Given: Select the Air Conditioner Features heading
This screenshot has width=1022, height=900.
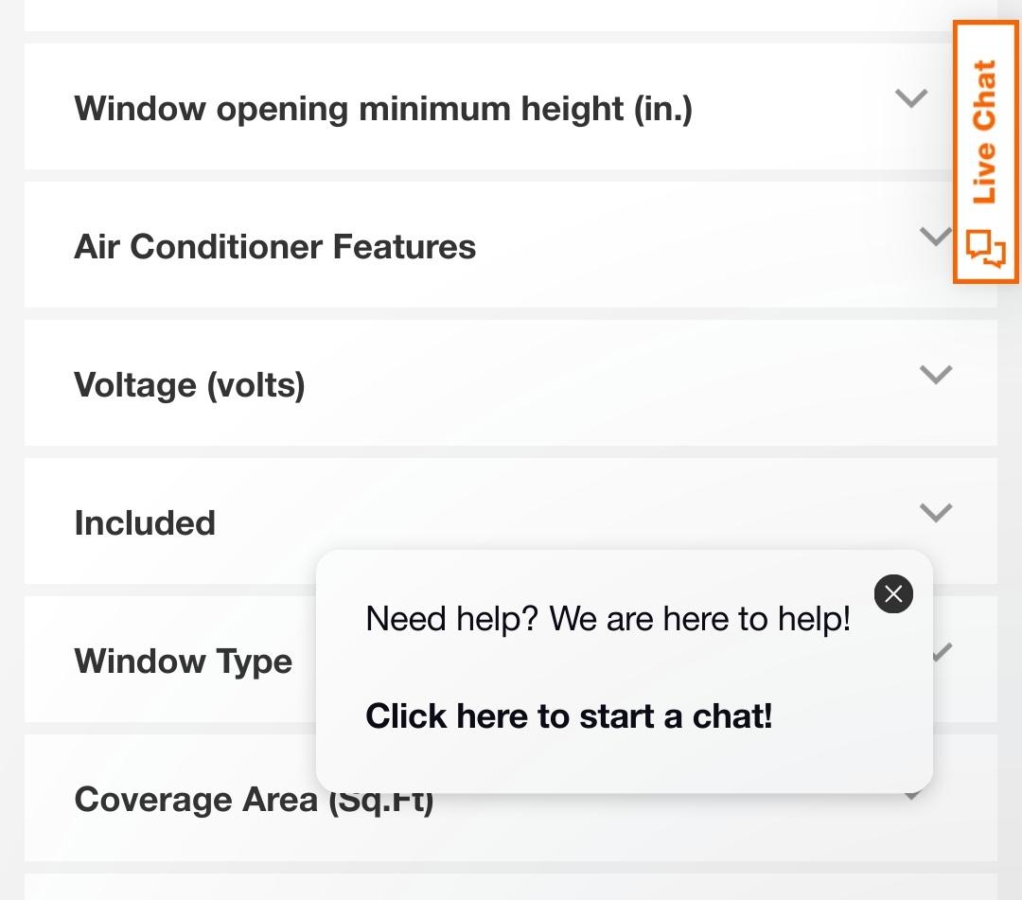Looking at the screenshot, I should 275,247.
